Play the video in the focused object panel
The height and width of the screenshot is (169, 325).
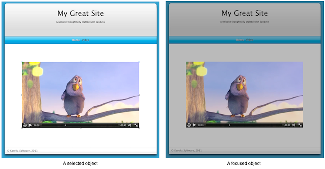[194, 125]
